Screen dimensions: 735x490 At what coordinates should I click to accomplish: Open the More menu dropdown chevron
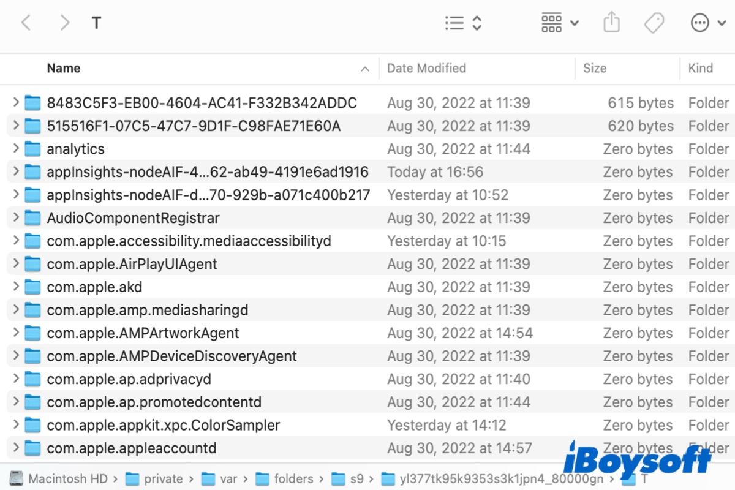[x=721, y=22]
